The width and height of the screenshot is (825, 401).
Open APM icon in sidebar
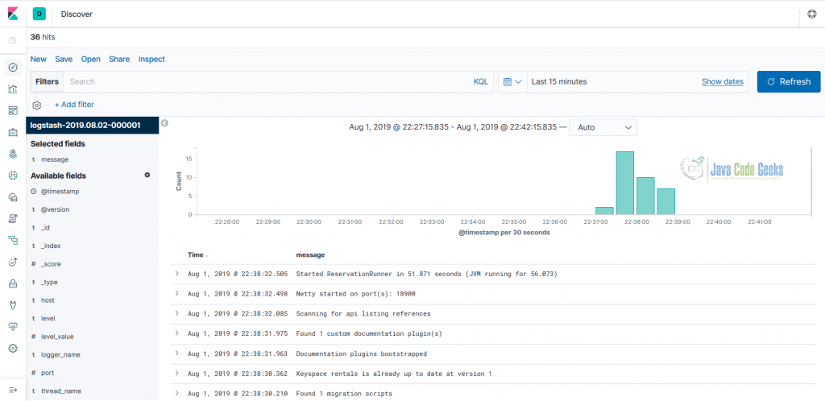13,240
